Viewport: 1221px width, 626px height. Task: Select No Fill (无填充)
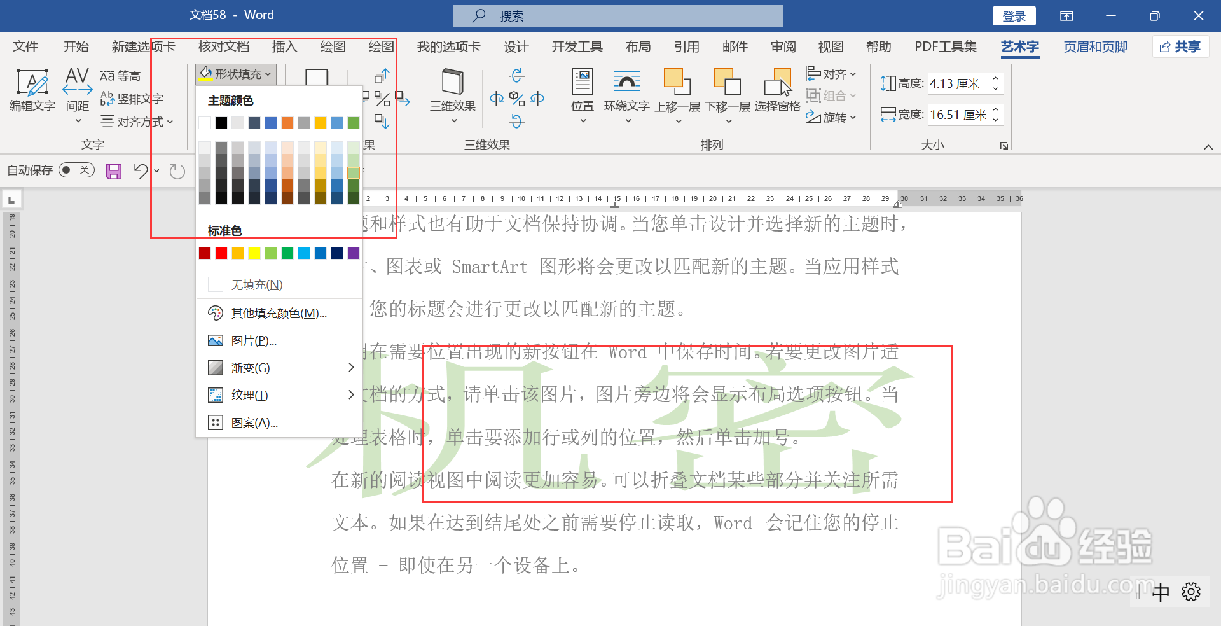tap(279, 284)
